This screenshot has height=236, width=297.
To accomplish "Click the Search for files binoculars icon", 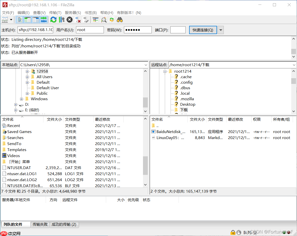I will click(120, 20).
